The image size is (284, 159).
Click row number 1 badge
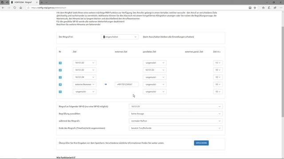click(60, 63)
